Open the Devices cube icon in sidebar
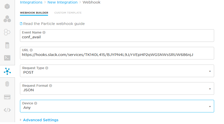The width and height of the screenshot is (224, 124). click(7, 6)
